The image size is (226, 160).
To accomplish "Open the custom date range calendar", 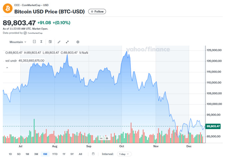I will tap(93, 154).
